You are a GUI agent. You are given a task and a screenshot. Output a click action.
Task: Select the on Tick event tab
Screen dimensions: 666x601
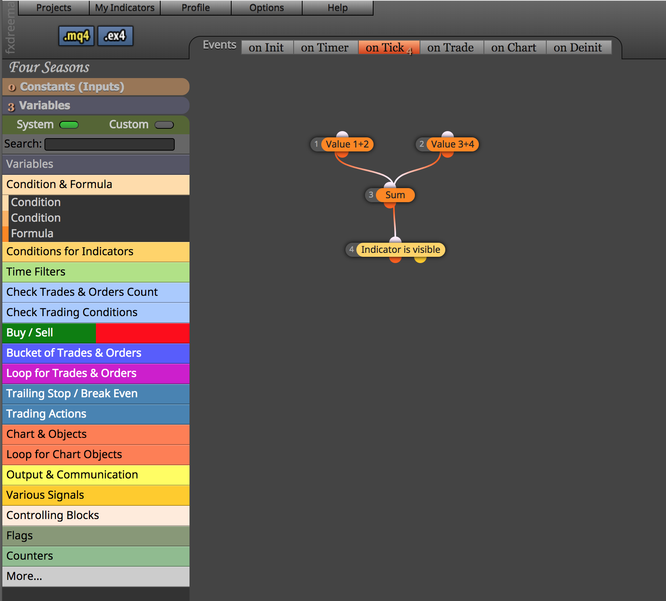click(x=389, y=48)
